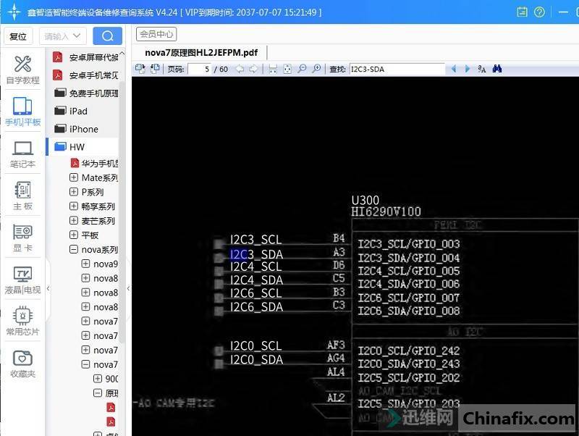This screenshot has height=436, width=579.
Task: Go to next search result with right blue arrow
Action: (x=468, y=69)
